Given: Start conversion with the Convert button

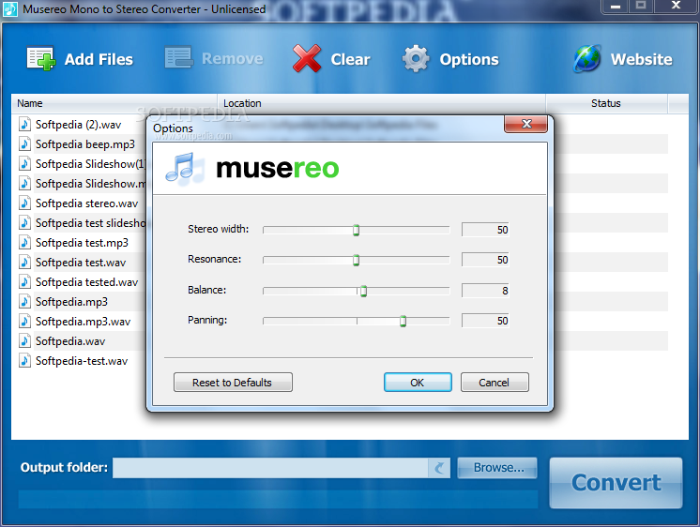Looking at the screenshot, I should tap(616, 482).
